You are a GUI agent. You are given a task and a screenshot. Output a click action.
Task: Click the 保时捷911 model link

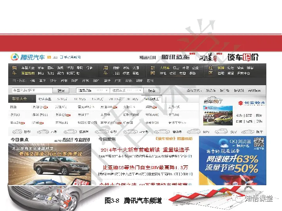(40, 115)
